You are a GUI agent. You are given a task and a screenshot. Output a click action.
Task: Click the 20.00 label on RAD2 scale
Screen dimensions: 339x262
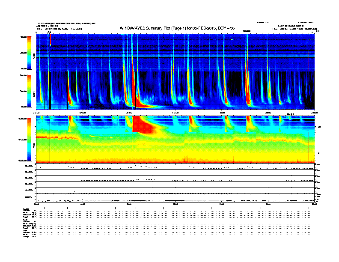click(x=23, y=53)
